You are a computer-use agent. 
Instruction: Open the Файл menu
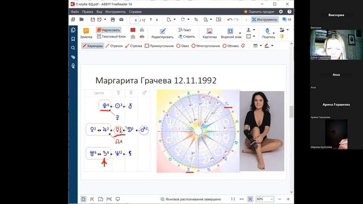pos(75,11)
